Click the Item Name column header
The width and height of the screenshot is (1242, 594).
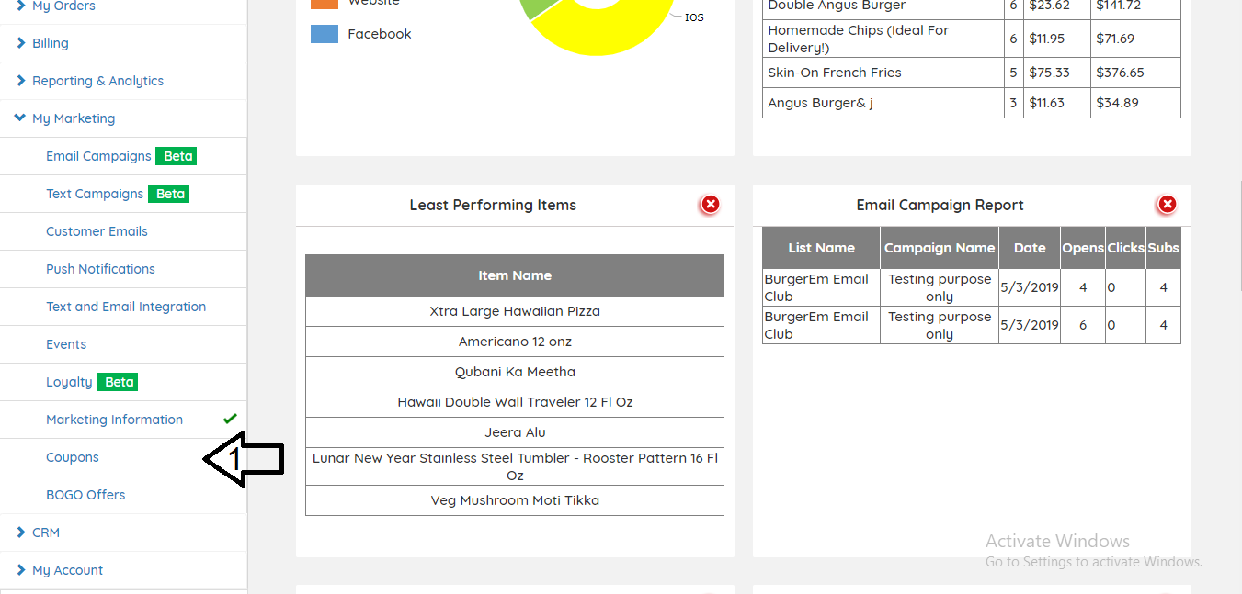tap(515, 275)
